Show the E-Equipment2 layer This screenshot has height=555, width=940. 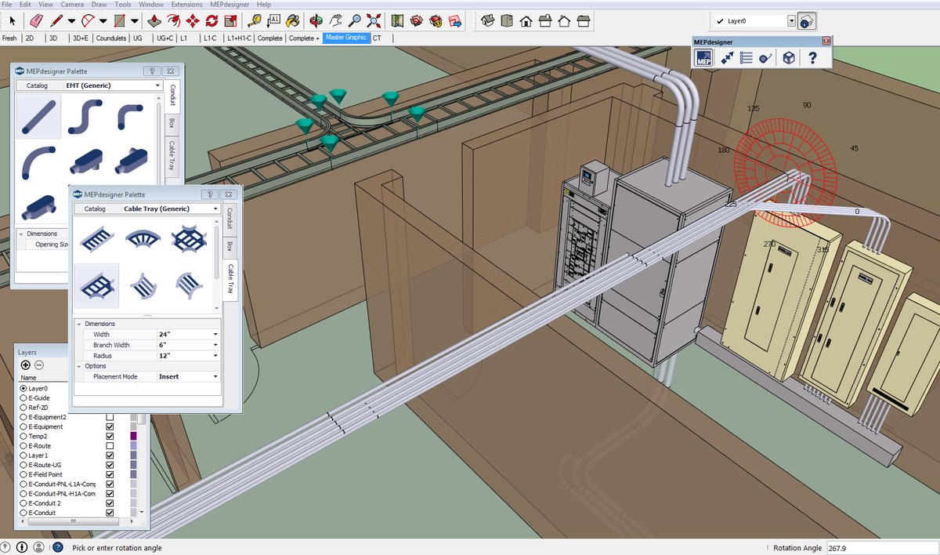[110, 417]
